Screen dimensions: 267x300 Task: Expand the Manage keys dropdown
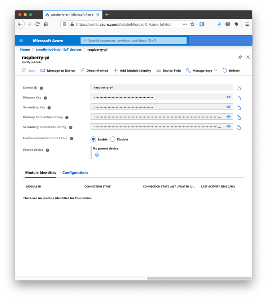point(202,70)
